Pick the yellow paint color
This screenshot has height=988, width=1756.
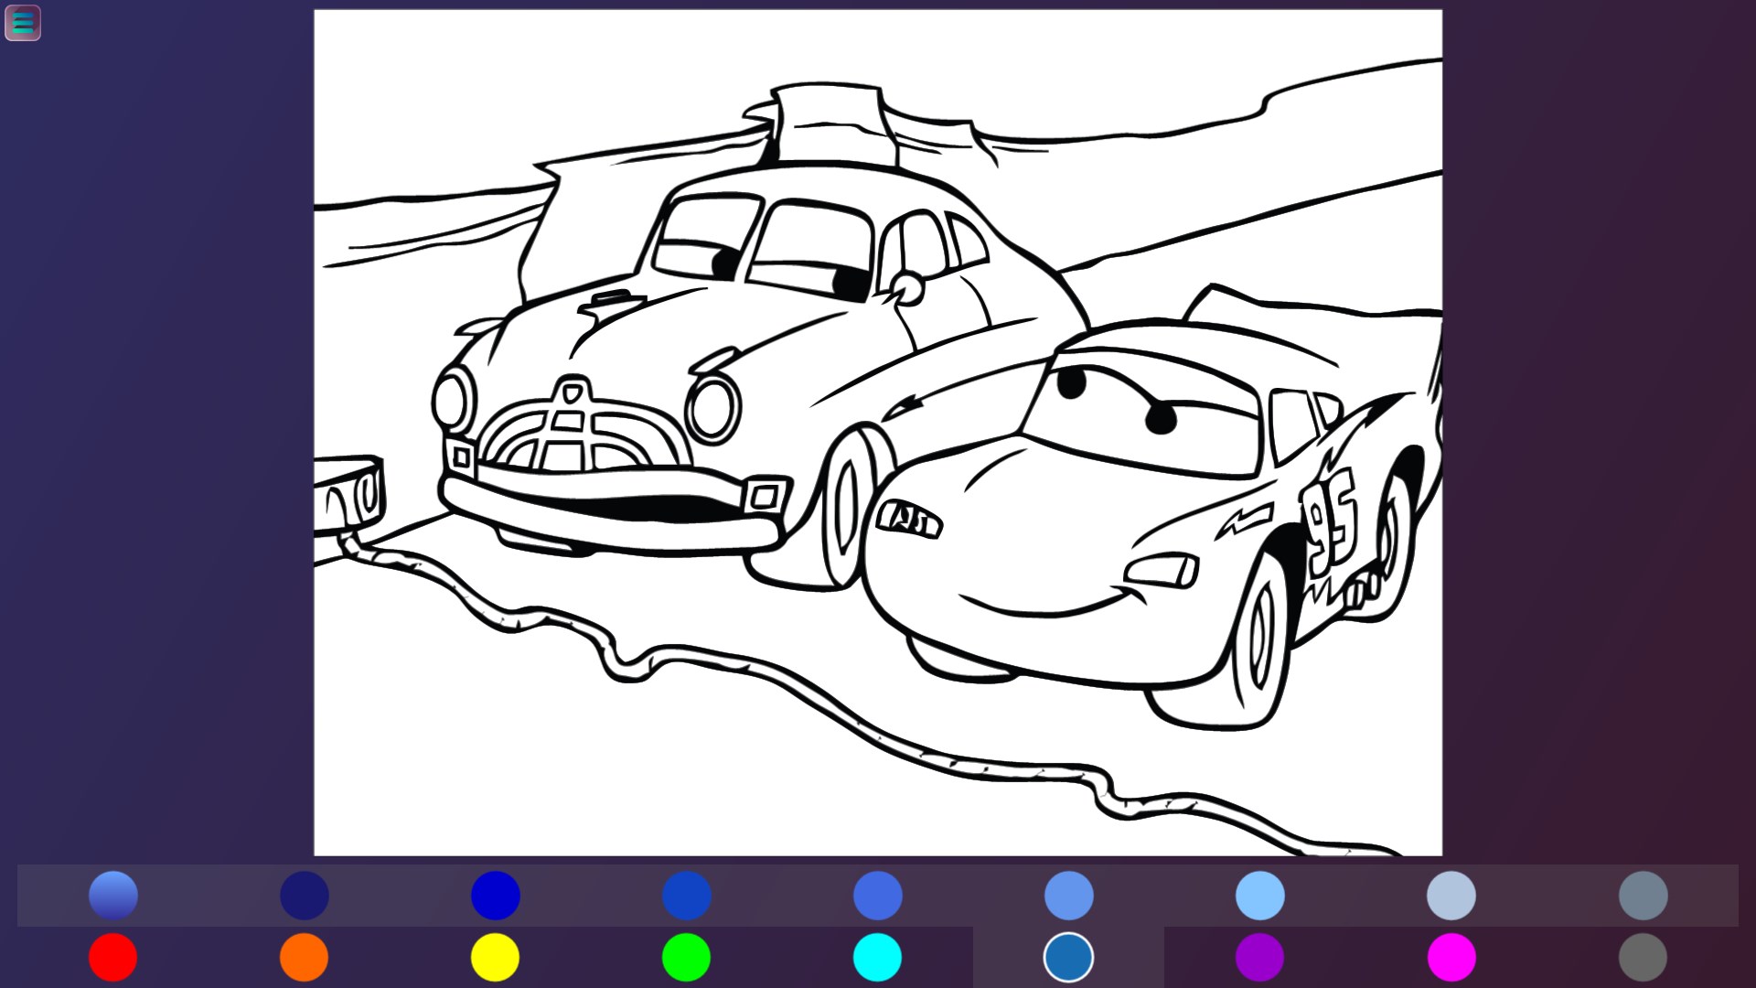(x=497, y=959)
